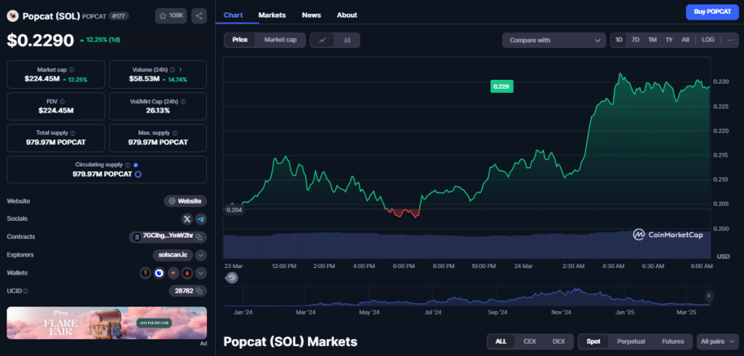Open the Telegram social link
The width and height of the screenshot is (744, 356).
(x=201, y=219)
